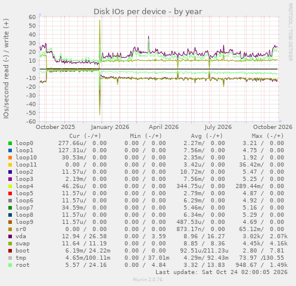Click the loop5 red legend swatch
This screenshot has height=286, width=296.
[x=10, y=193]
